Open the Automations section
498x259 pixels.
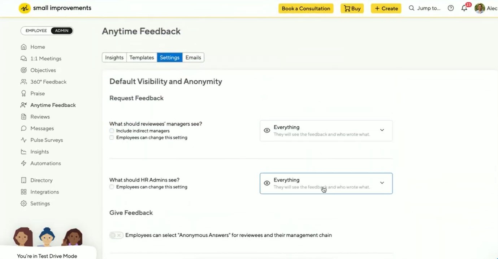pos(45,163)
